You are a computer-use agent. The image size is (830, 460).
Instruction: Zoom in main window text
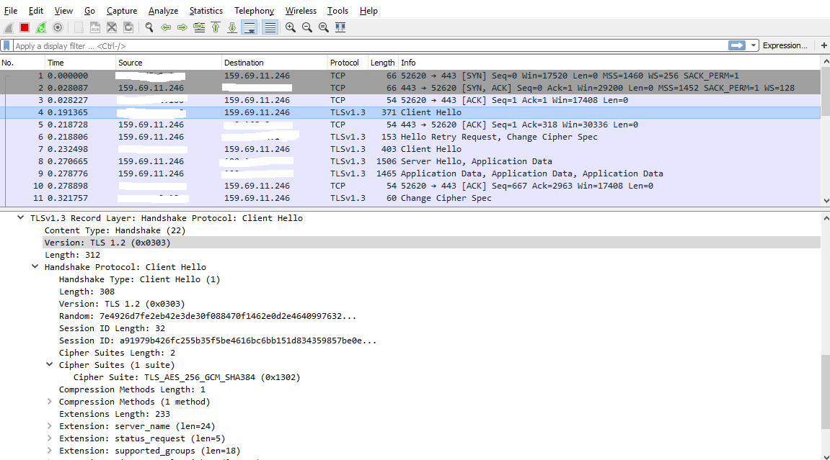point(290,27)
